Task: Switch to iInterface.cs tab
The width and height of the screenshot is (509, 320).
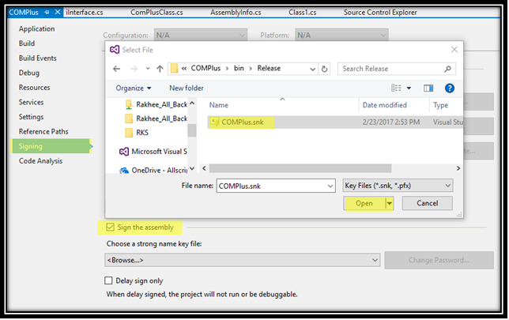Action: click(x=85, y=13)
